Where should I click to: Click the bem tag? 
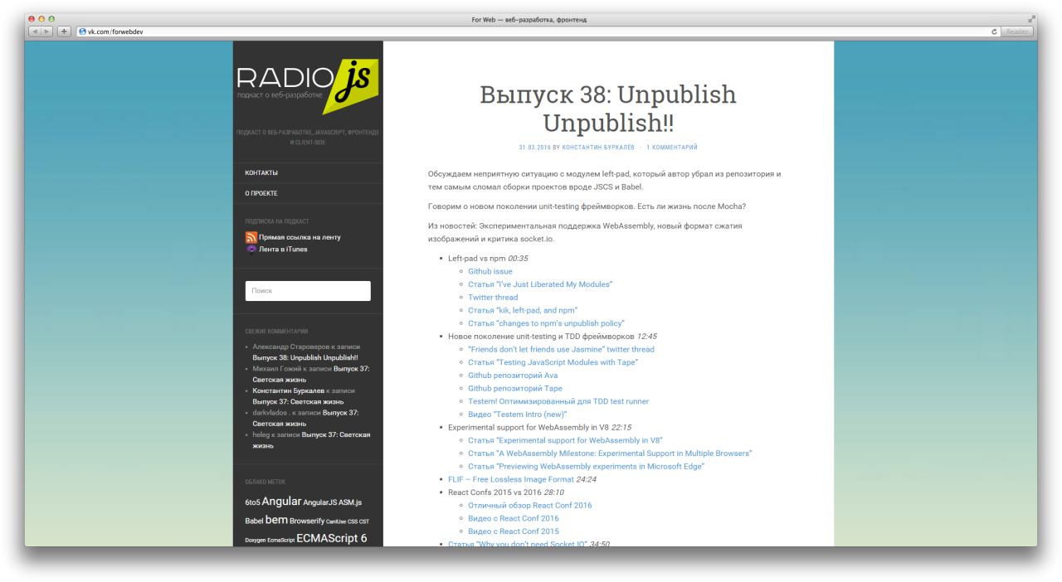[276, 520]
